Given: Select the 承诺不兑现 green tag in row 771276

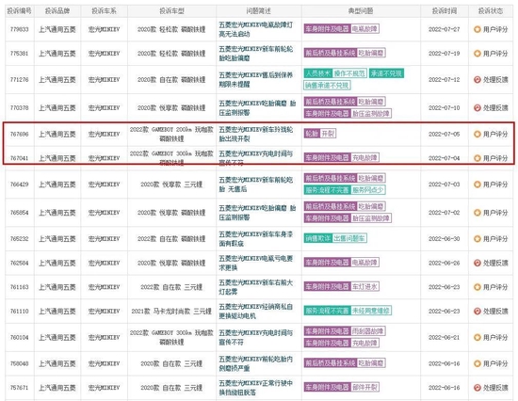Looking at the screenshot, I should pyautogui.click(x=386, y=73).
